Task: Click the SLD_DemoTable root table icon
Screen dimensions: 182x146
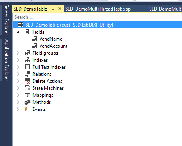Action: [x=20, y=25]
